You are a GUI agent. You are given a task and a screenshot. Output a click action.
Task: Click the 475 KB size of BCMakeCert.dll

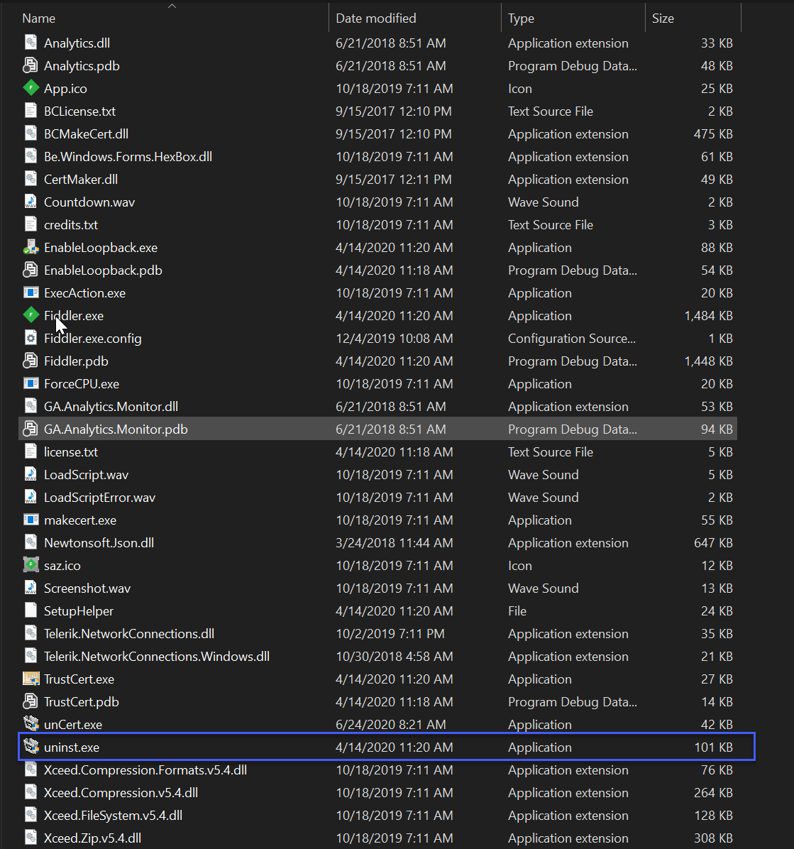[x=713, y=133]
